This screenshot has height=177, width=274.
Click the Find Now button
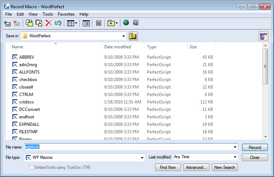168,167
